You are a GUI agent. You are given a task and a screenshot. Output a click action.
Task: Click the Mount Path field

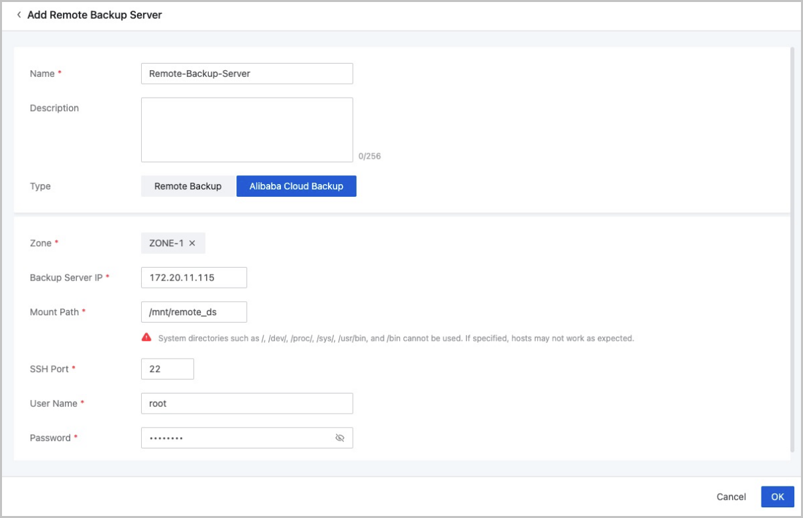[x=193, y=312]
